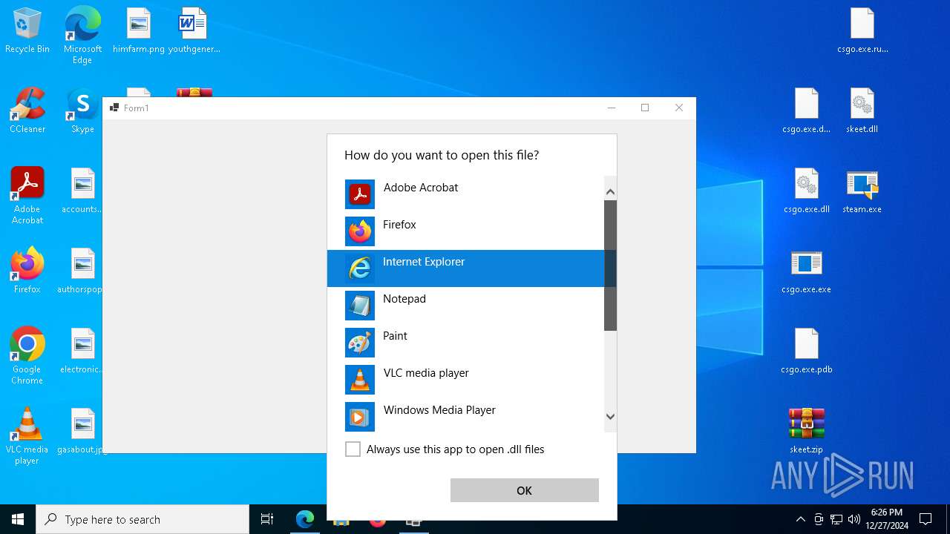Select steam.exe on the desktop
950x534 pixels.
coord(862,191)
